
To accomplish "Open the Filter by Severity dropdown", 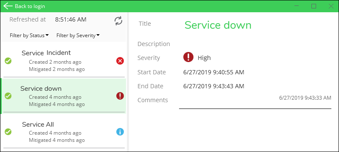I will [x=78, y=35].
